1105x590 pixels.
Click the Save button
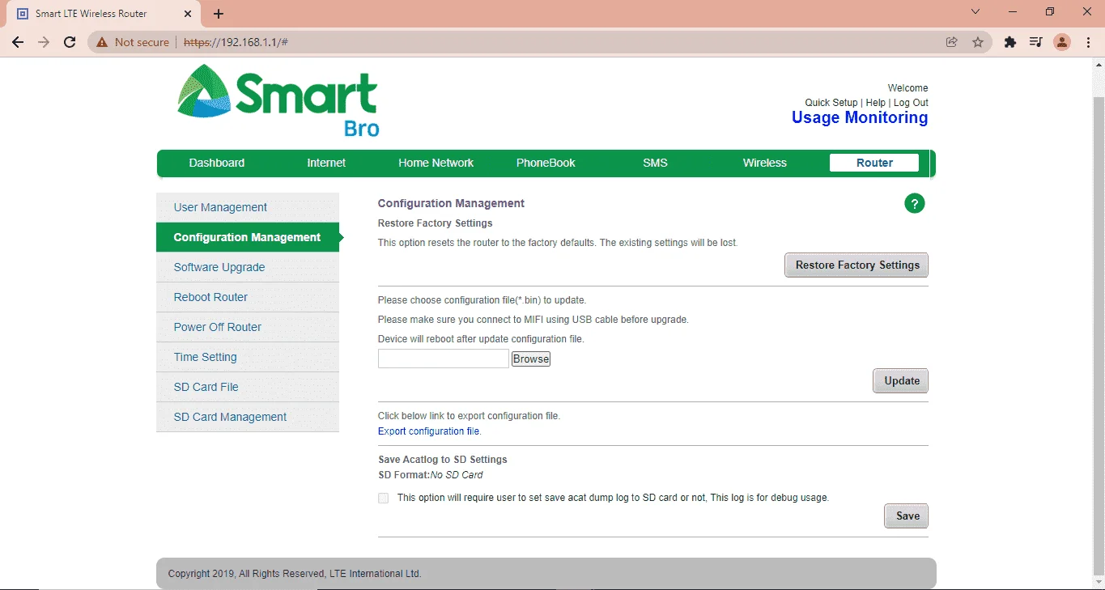coord(907,516)
